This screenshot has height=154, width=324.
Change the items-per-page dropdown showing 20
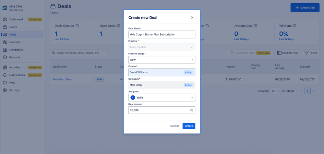(x=275, y=91)
